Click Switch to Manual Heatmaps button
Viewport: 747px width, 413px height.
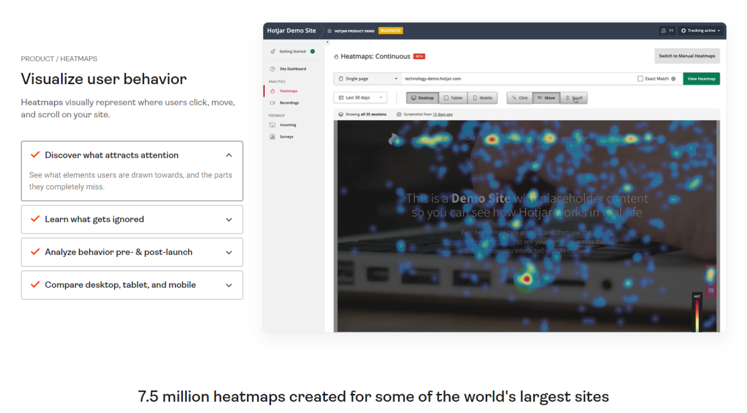click(x=687, y=56)
